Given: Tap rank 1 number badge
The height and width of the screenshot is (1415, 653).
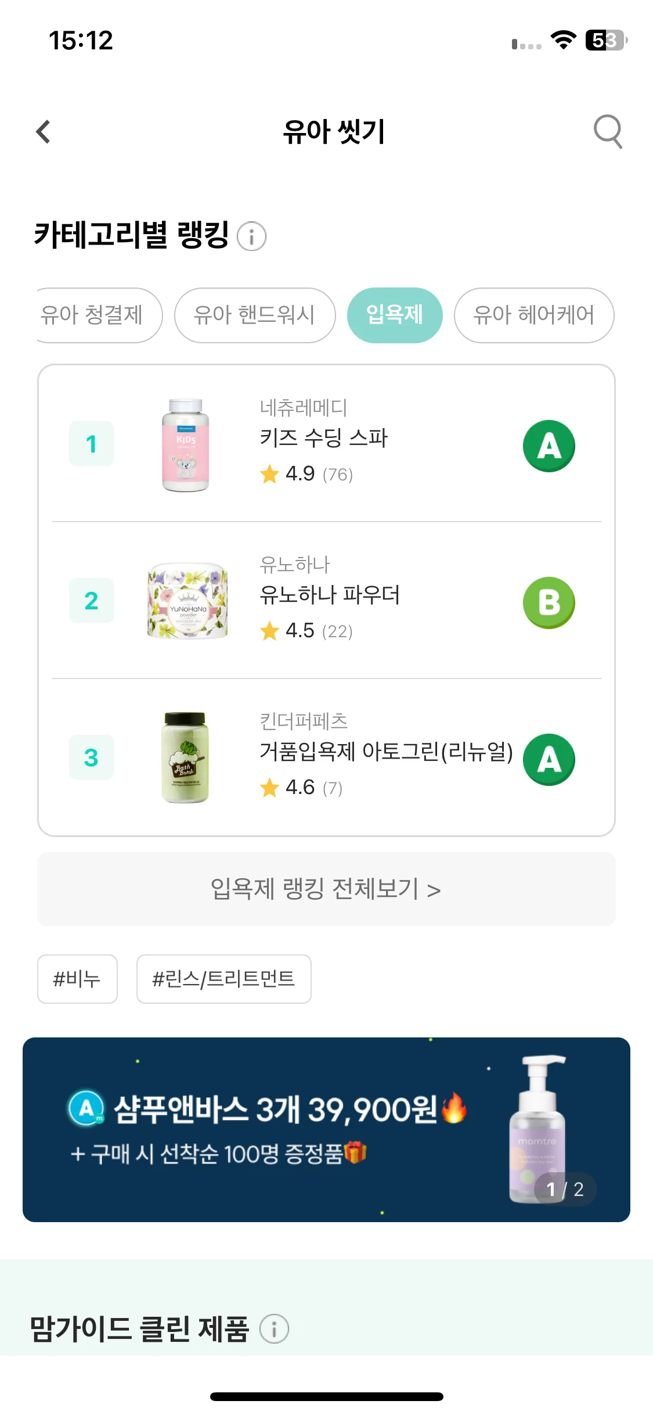Looking at the screenshot, I should (91, 444).
